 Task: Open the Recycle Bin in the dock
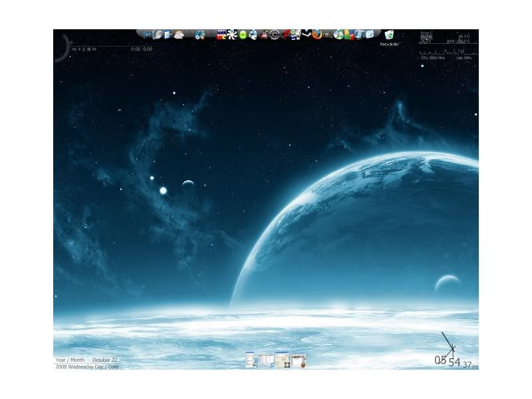[x=389, y=35]
